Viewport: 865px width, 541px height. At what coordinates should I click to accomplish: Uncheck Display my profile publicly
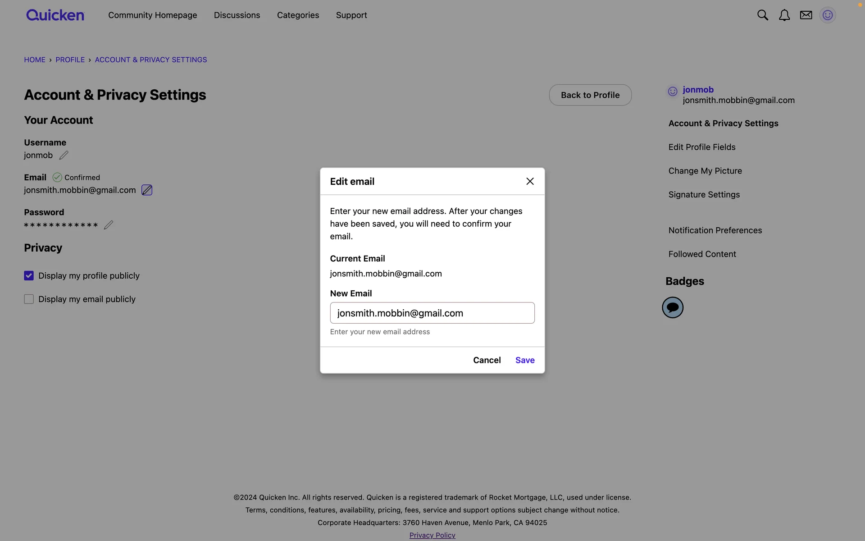(x=29, y=275)
